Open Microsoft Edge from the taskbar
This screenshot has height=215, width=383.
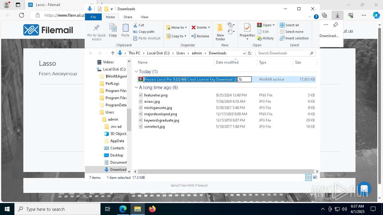click(123, 209)
